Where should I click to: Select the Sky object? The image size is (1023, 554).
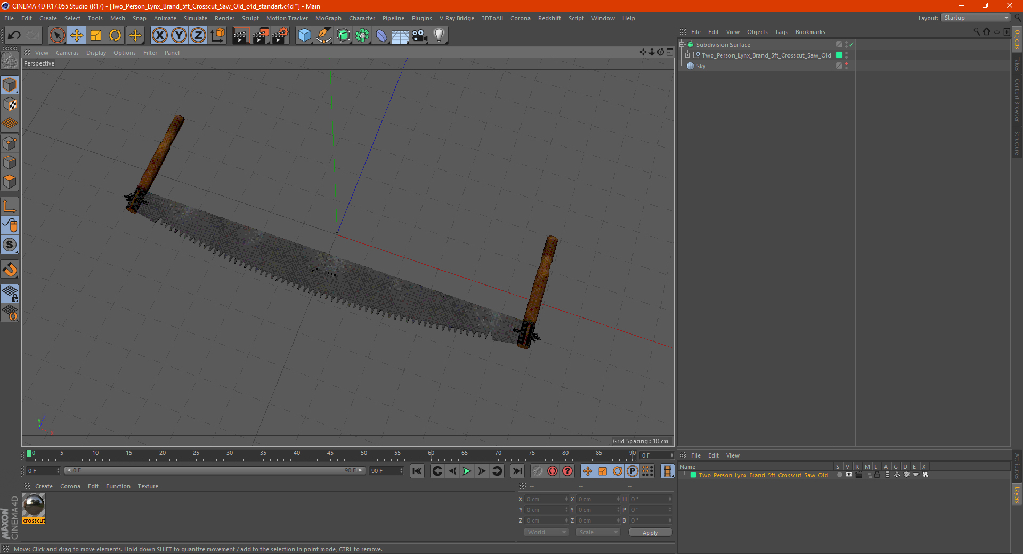(x=701, y=66)
